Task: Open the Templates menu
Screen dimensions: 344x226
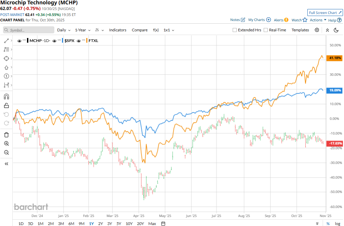Action: point(300,30)
